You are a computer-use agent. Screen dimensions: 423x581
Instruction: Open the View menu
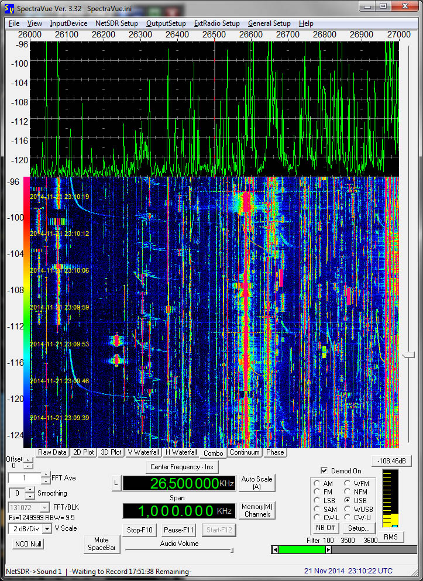click(x=35, y=23)
